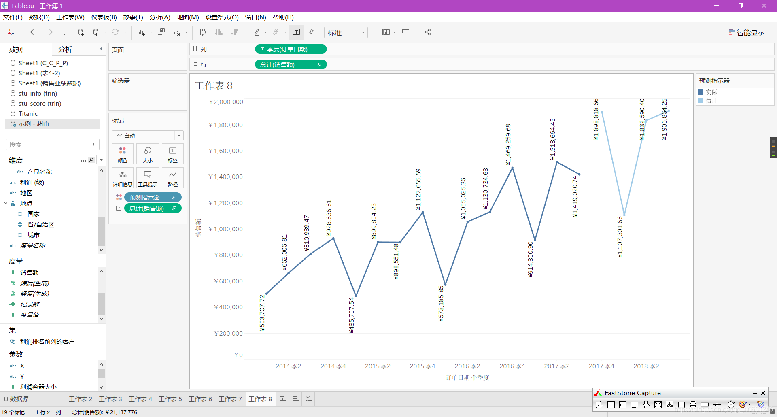The width and height of the screenshot is (777, 417).
Task: Click the share workbook icon
Action: (428, 32)
